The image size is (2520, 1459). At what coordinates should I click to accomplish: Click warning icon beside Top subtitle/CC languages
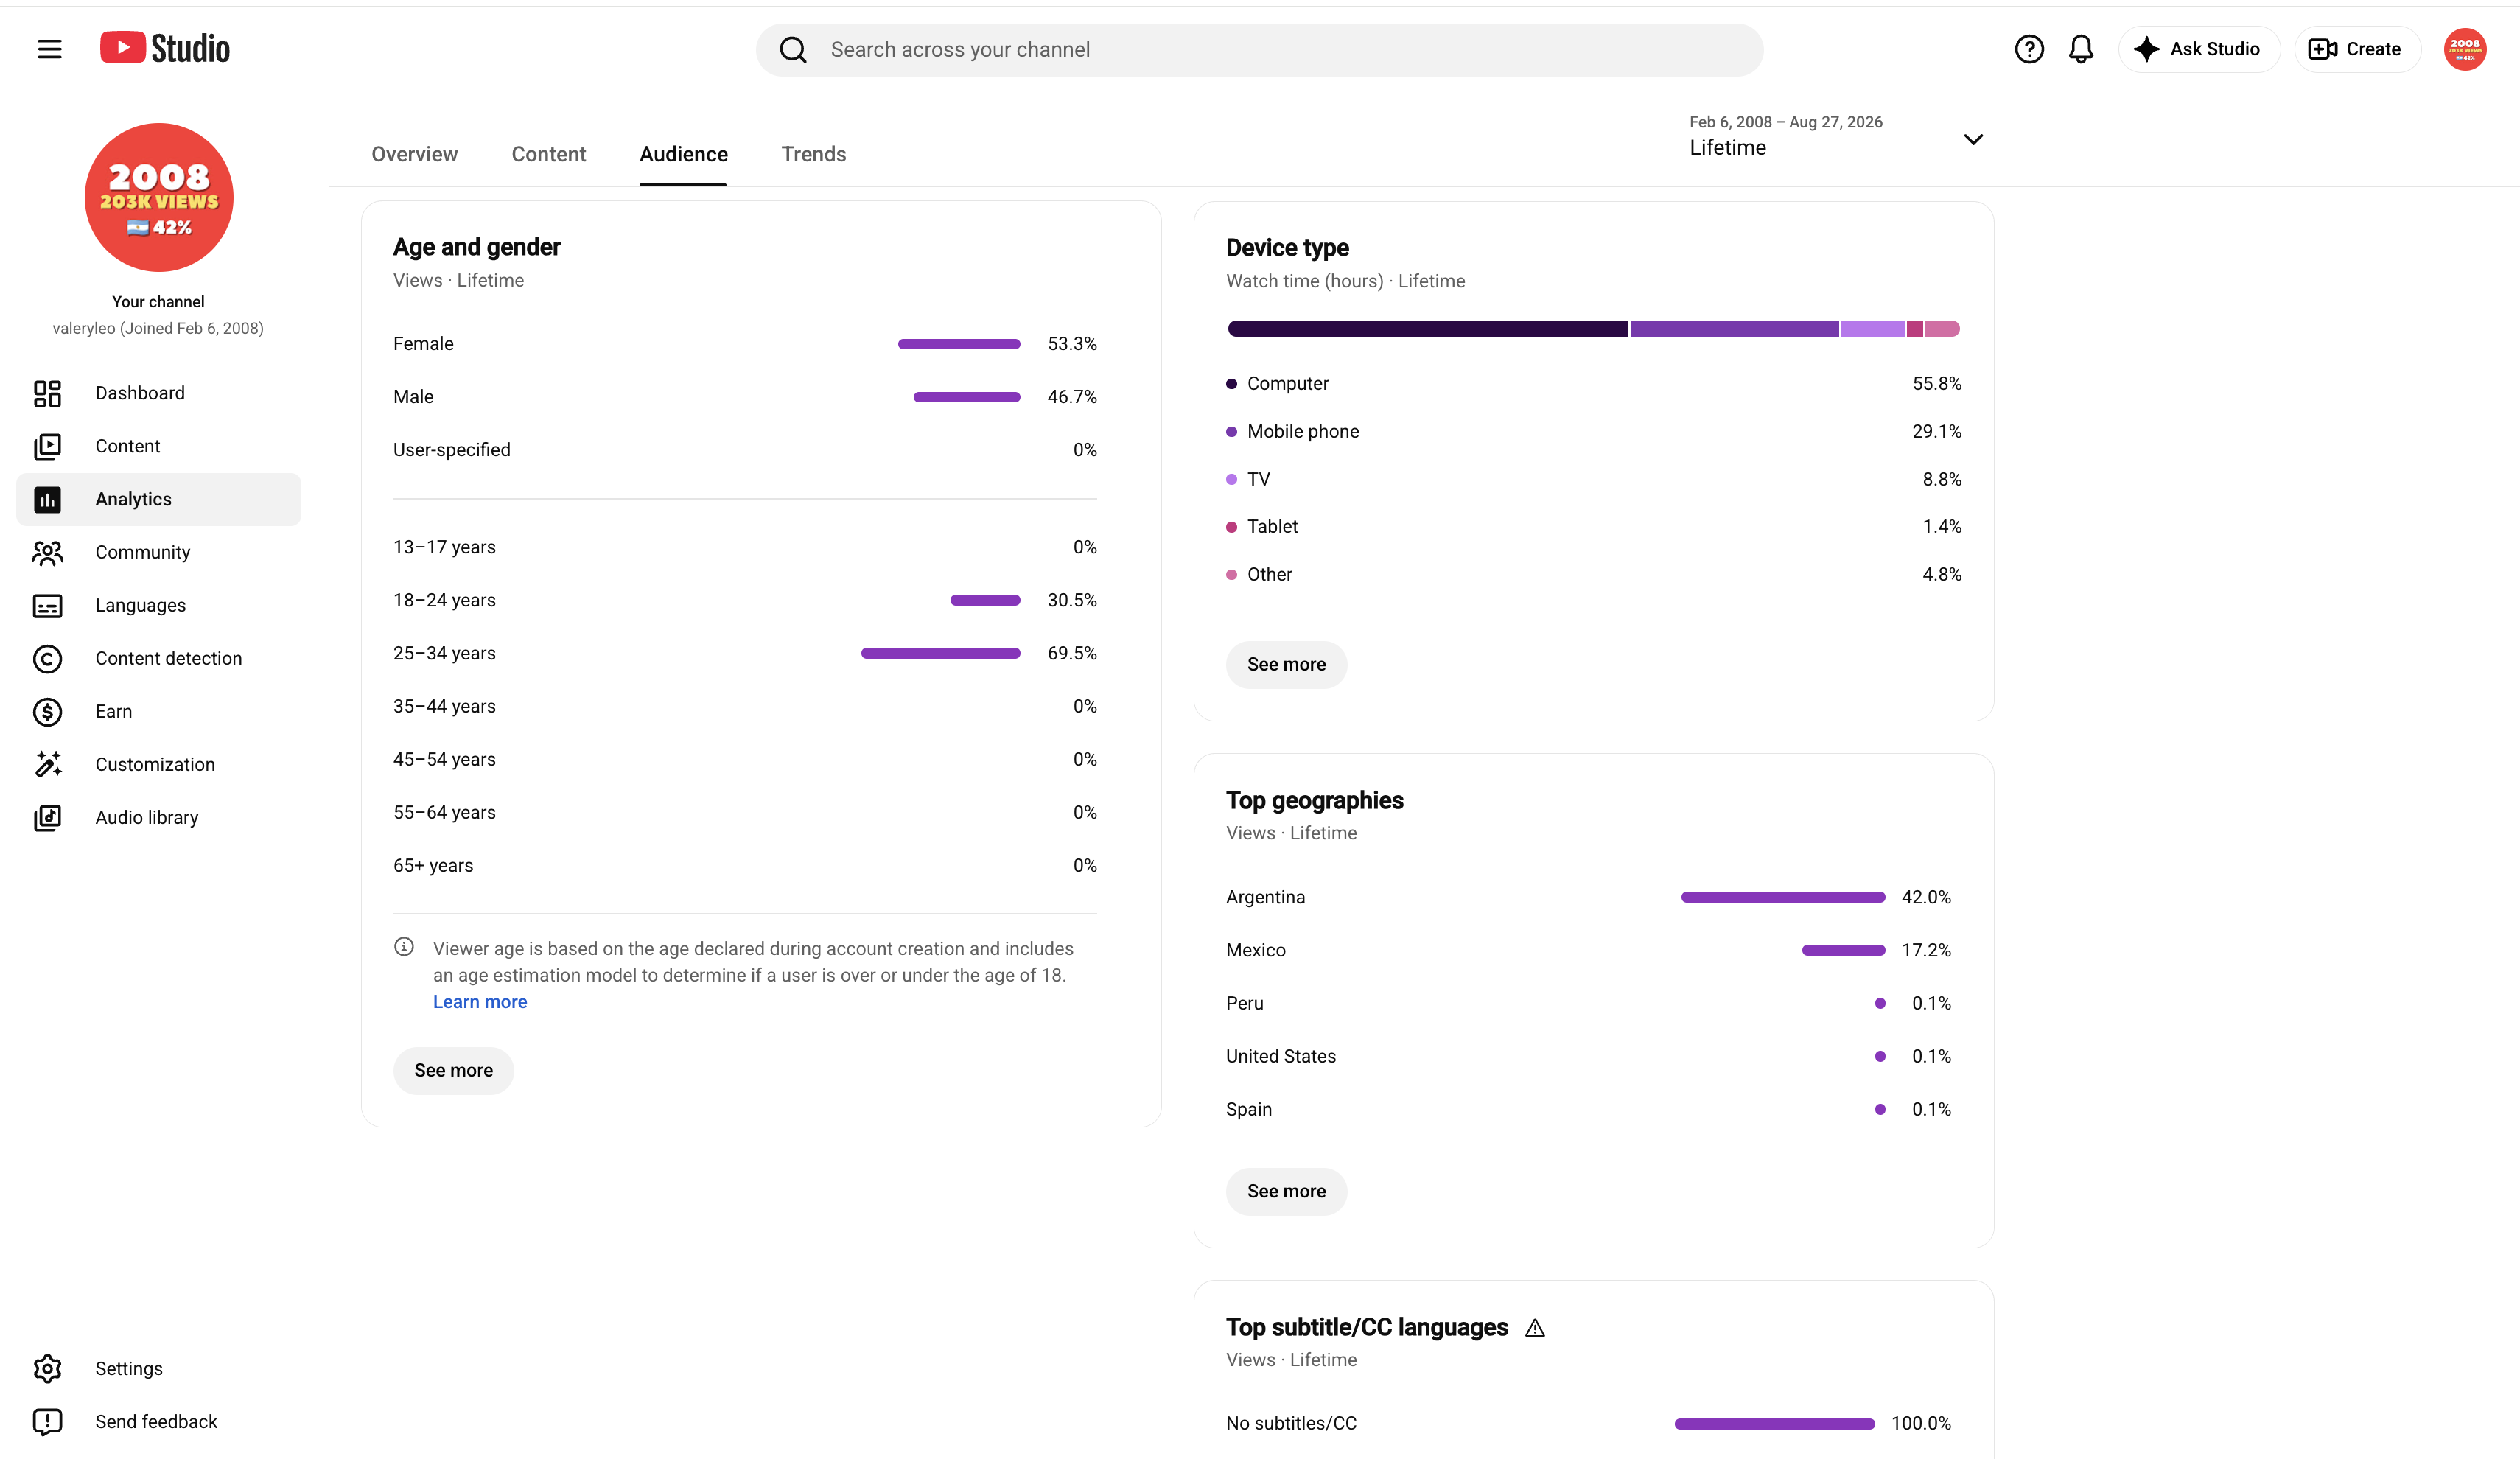pos(1534,1328)
